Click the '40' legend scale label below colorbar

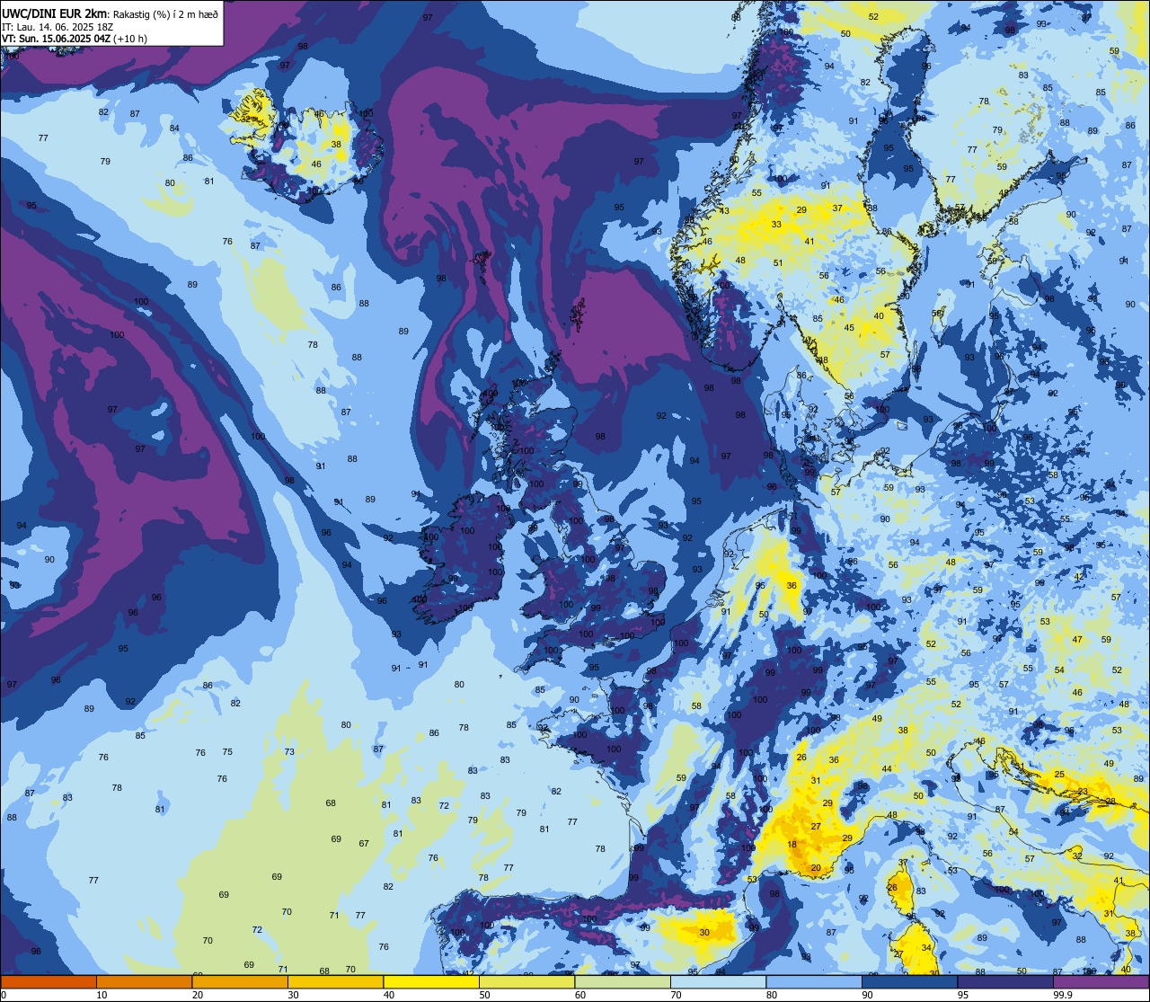(x=390, y=995)
